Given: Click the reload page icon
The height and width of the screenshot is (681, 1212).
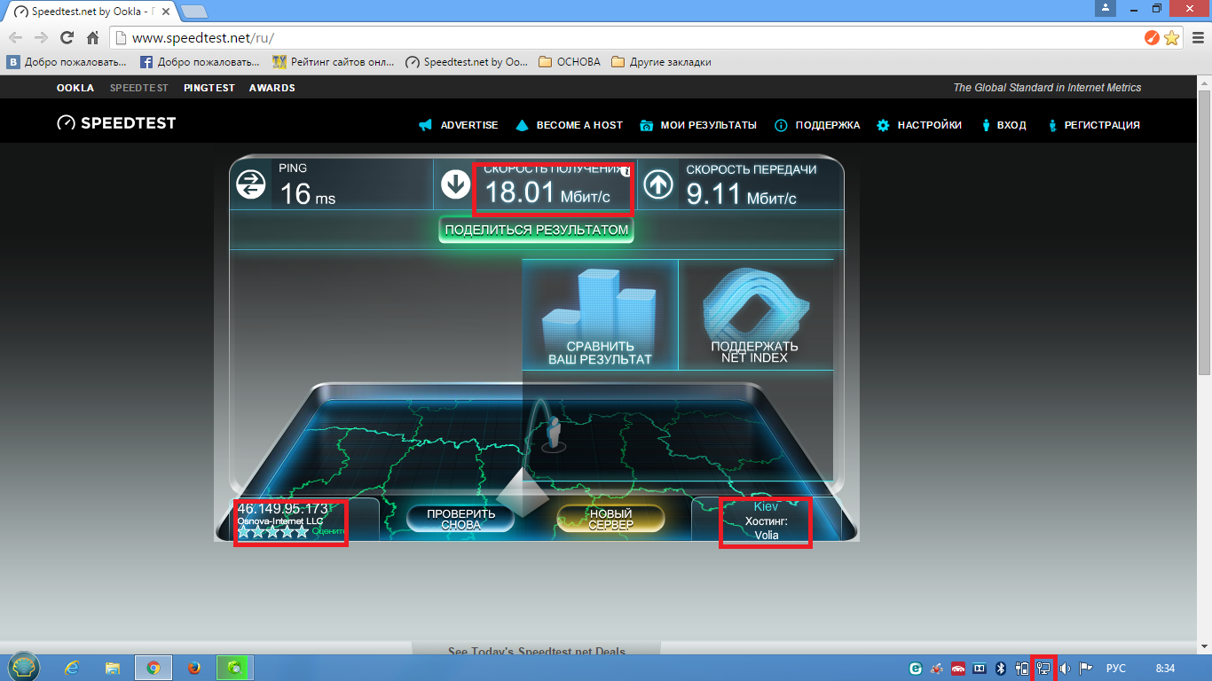Looking at the screenshot, I should [x=67, y=38].
